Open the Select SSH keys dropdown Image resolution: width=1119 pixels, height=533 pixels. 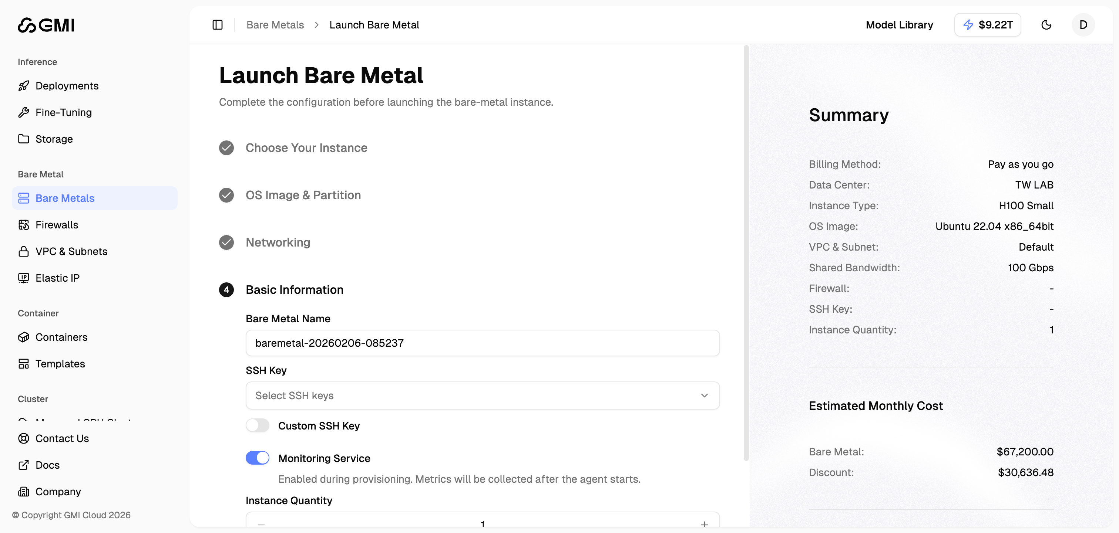click(x=482, y=395)
